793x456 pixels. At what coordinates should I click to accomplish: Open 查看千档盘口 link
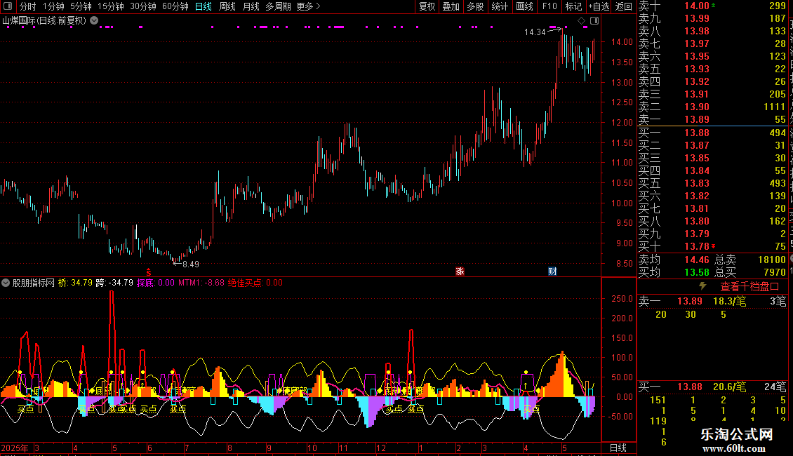(749, 287)
